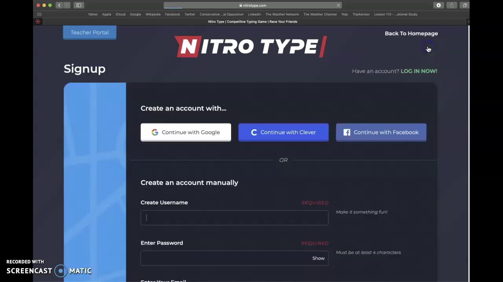Screen dimensions: 503x282
Task: Open Yahoo bookmark
Action: [93, 14]
